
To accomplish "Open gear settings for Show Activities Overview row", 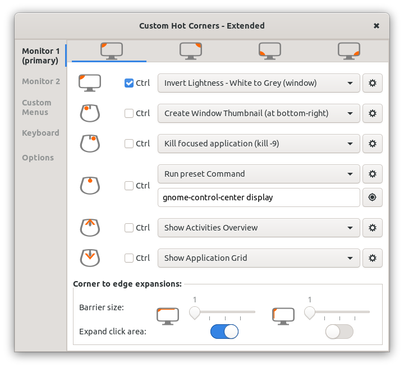I will (x=373, y=228).
